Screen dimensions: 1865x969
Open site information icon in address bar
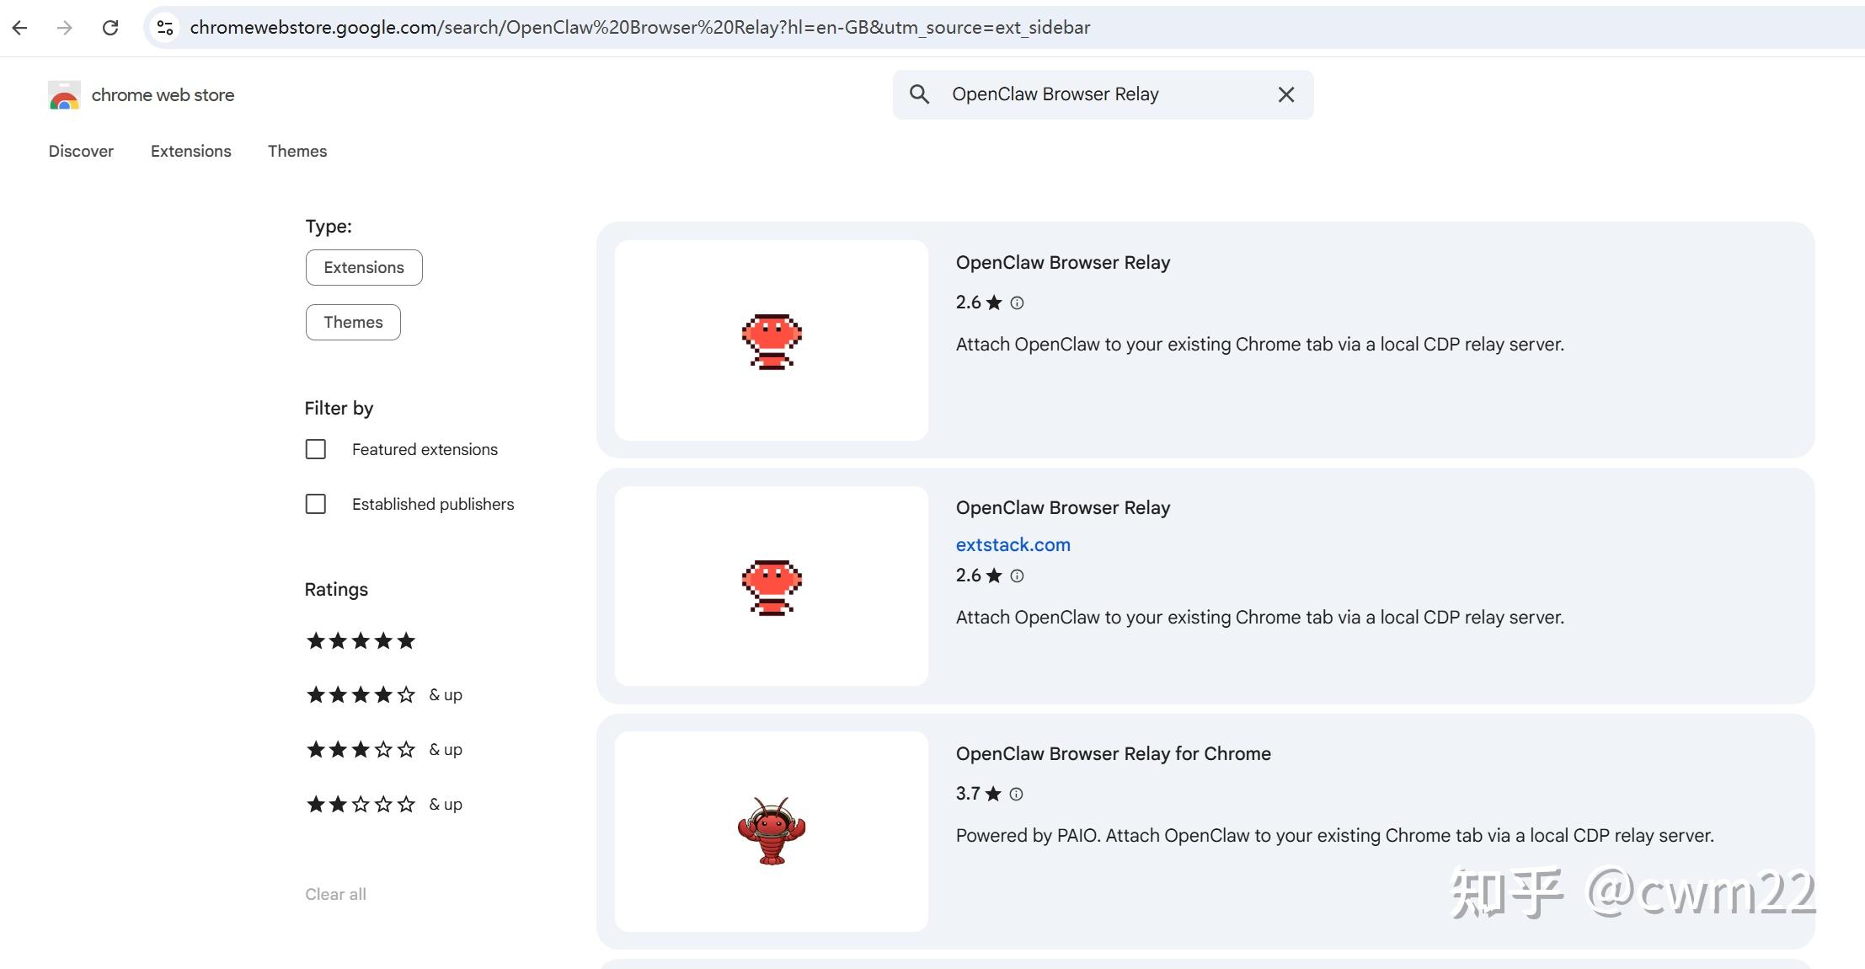166,28
